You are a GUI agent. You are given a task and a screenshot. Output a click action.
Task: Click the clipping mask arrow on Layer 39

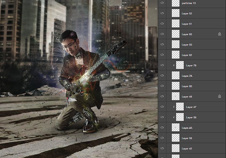pyautogui.click(x=174, y=117)
